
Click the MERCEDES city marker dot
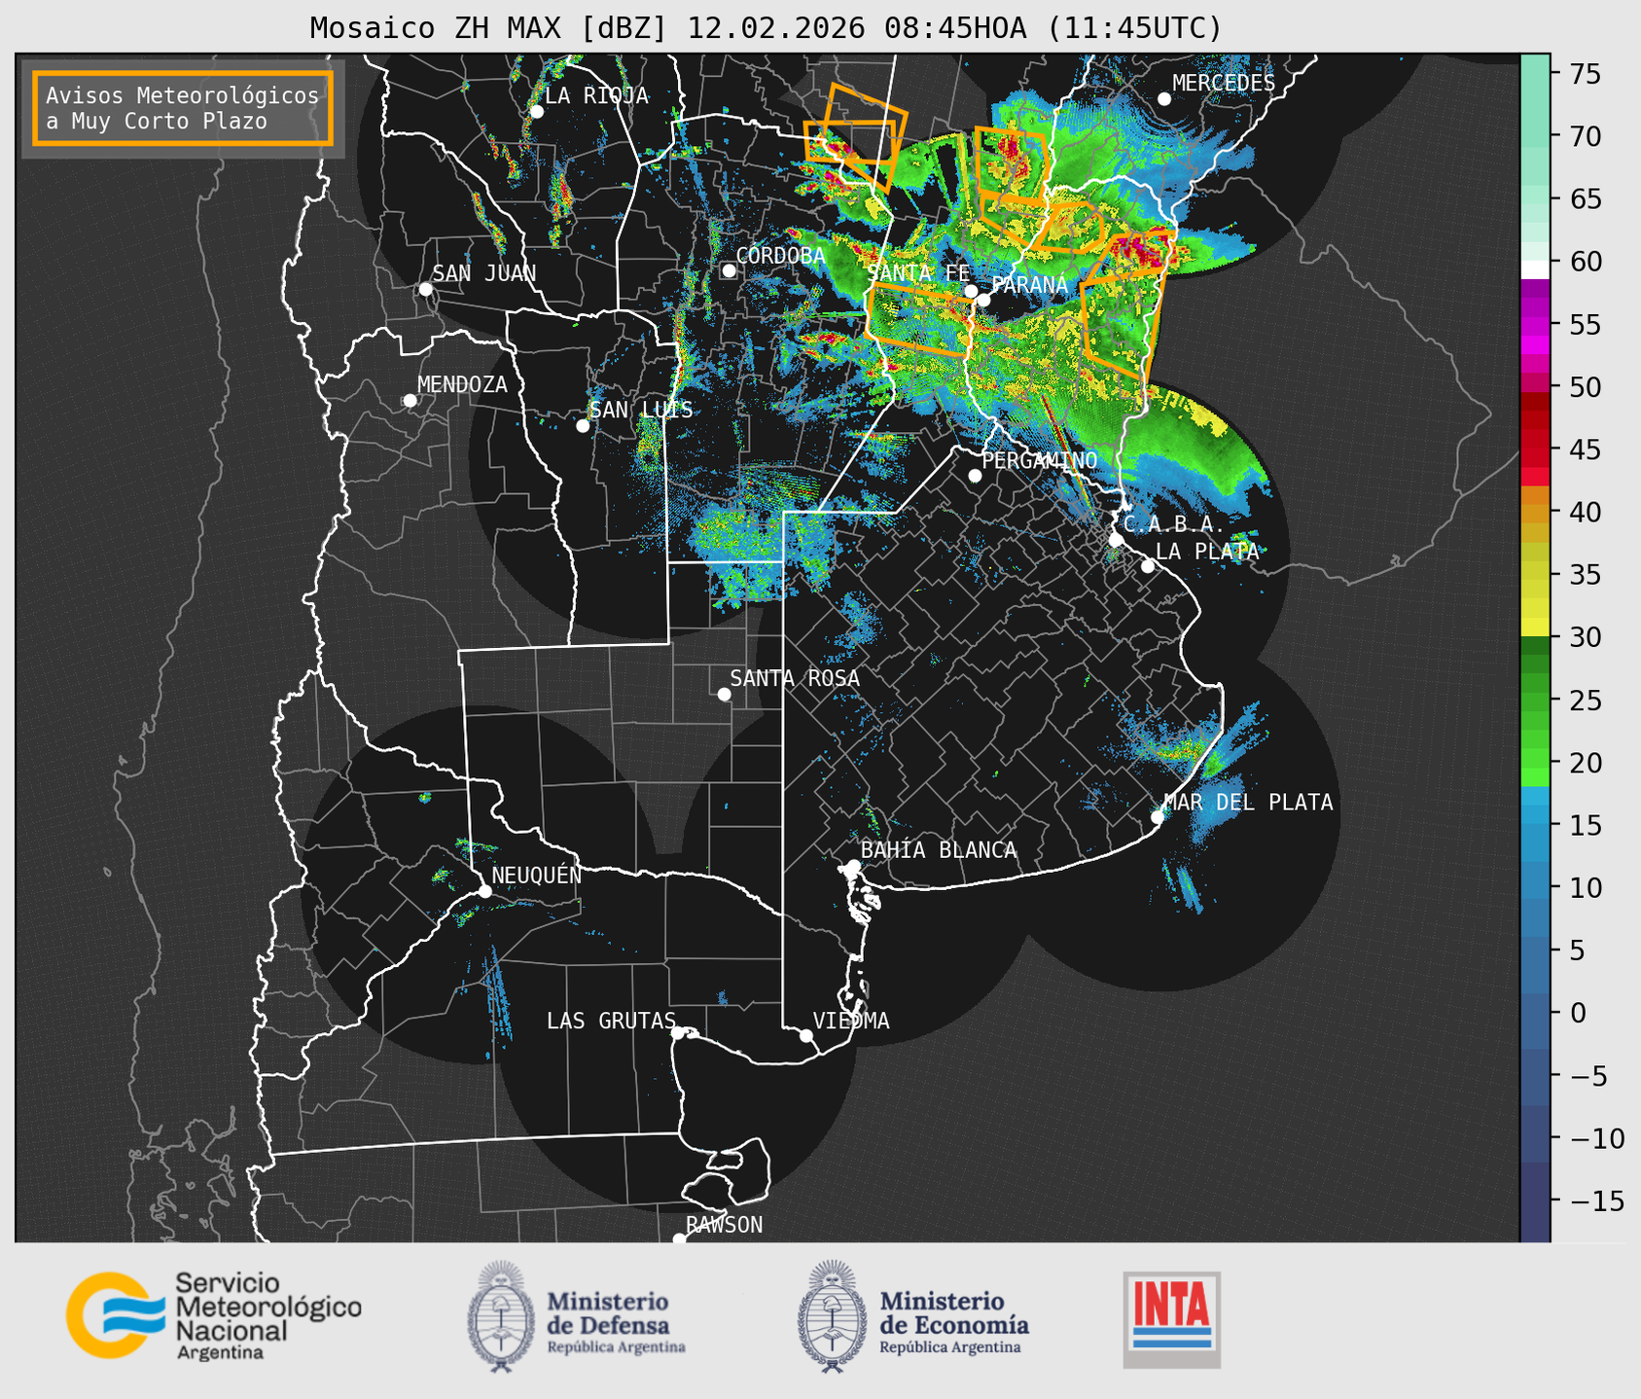(x=1164, y=99)
